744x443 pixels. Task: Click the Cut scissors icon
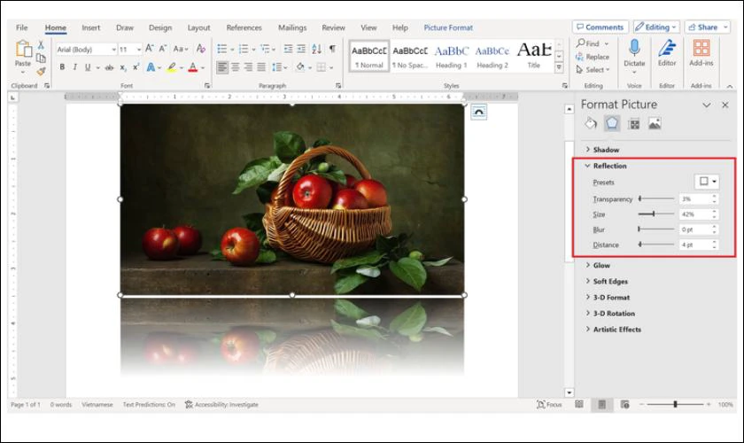(41, 45)
